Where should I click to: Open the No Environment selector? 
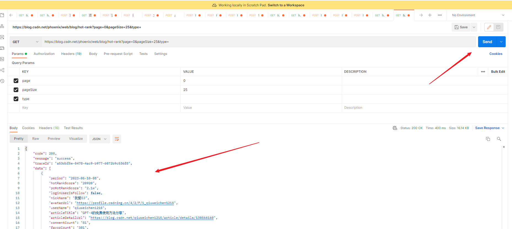pos(478,15)
